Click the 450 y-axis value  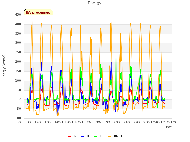(x=18, y=15)
